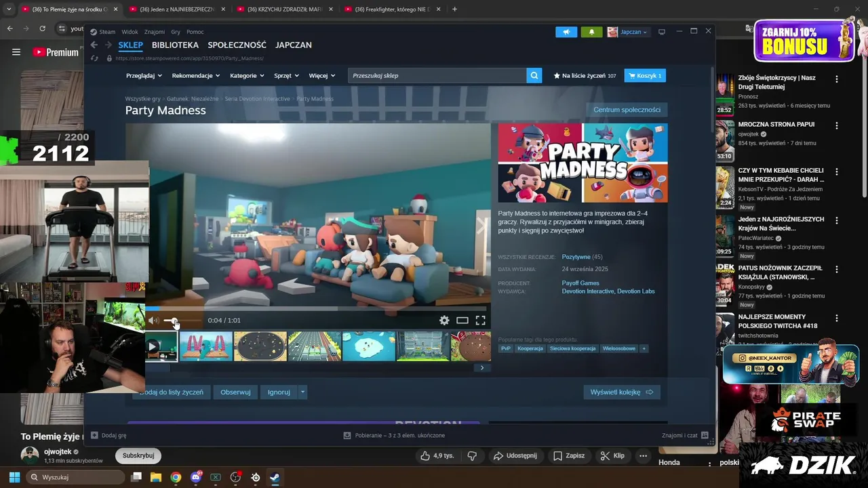
Task: Open Koszyk cart button
Action: [x=645, y=75]
